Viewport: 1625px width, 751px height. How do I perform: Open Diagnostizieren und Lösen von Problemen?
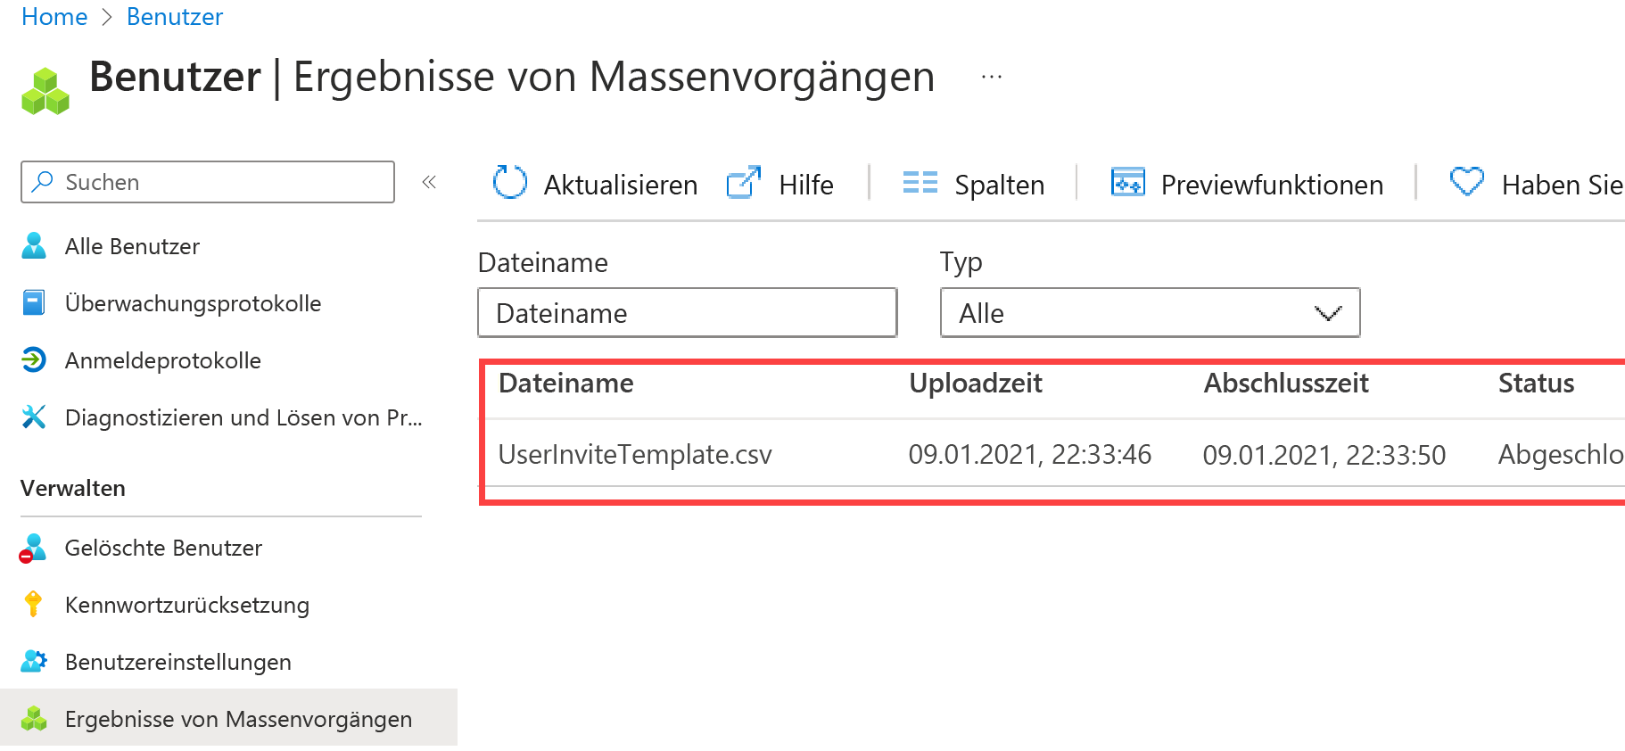click(243, 417)
